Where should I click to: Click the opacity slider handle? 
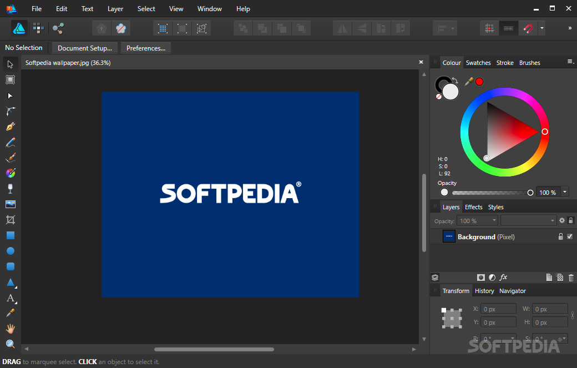click(x=530, y=193)
